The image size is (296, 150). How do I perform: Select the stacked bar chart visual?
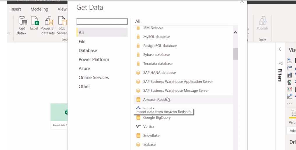coord(289,61)
